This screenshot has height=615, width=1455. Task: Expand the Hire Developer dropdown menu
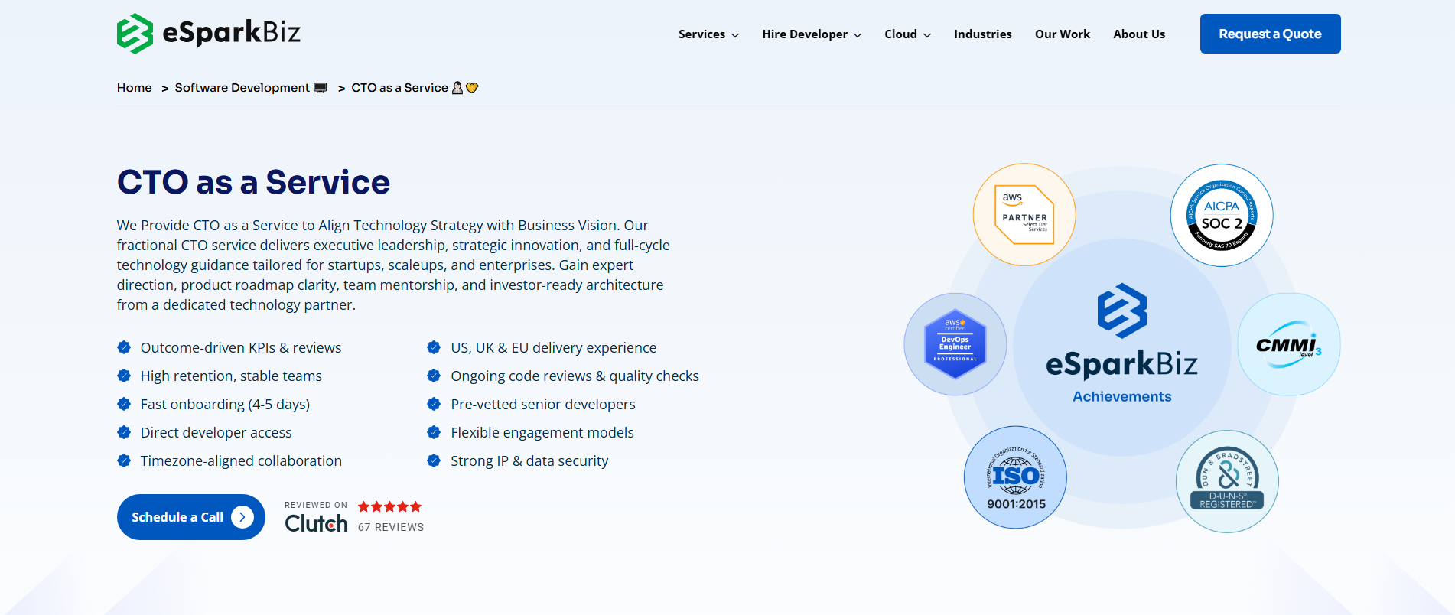812,34
